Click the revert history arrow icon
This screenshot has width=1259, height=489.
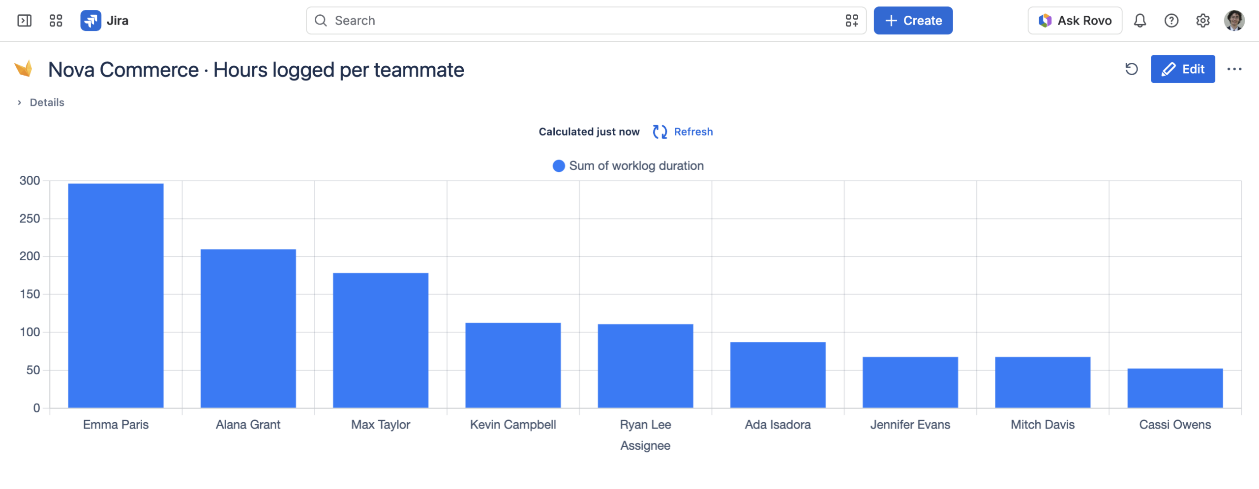1132,69
